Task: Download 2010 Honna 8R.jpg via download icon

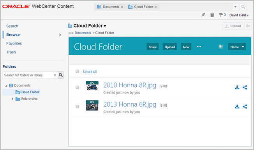Action: point(237,88)
